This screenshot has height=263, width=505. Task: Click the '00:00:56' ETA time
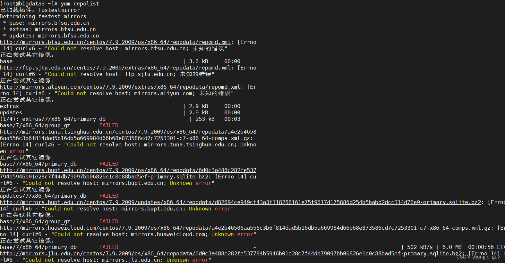pyautogui.click(x=481, y=247)
